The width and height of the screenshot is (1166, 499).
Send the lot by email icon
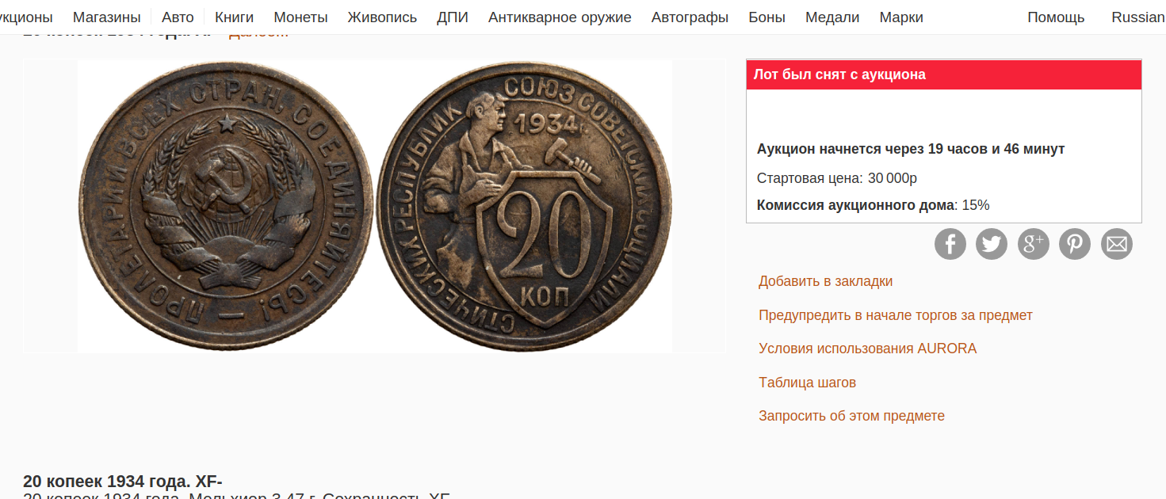(1117, 244)
